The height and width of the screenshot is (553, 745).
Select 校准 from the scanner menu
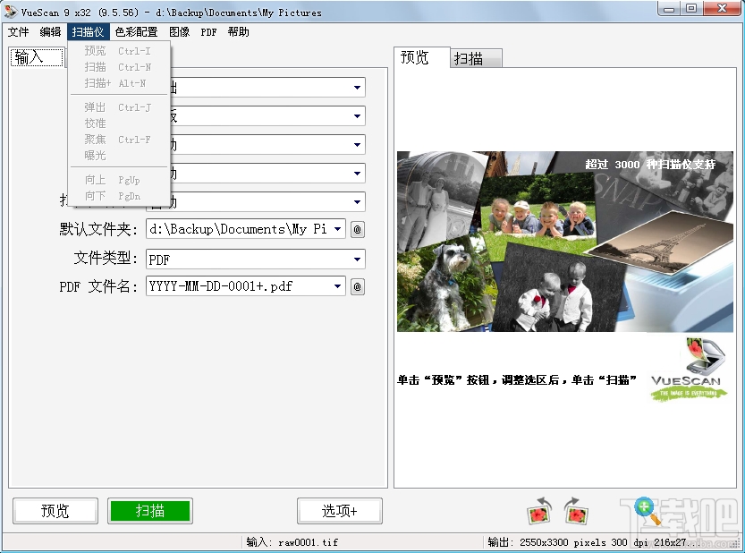pyautogui.click(x=96, y=123)
